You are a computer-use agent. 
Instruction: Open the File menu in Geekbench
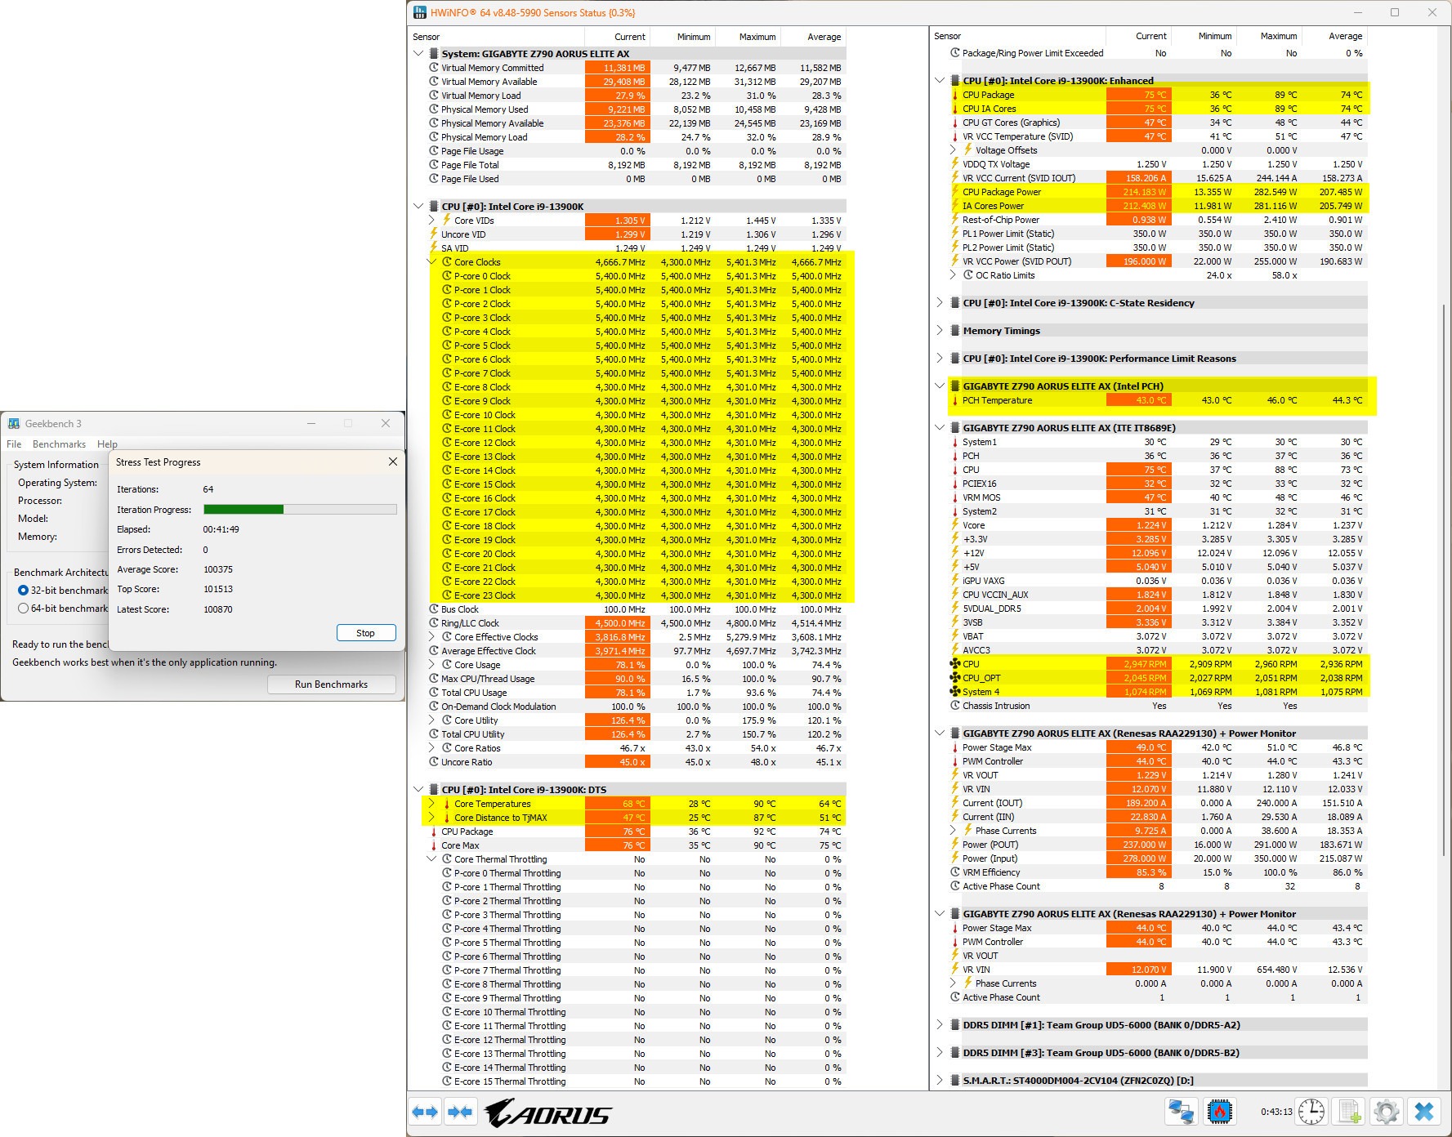(14, 444)
